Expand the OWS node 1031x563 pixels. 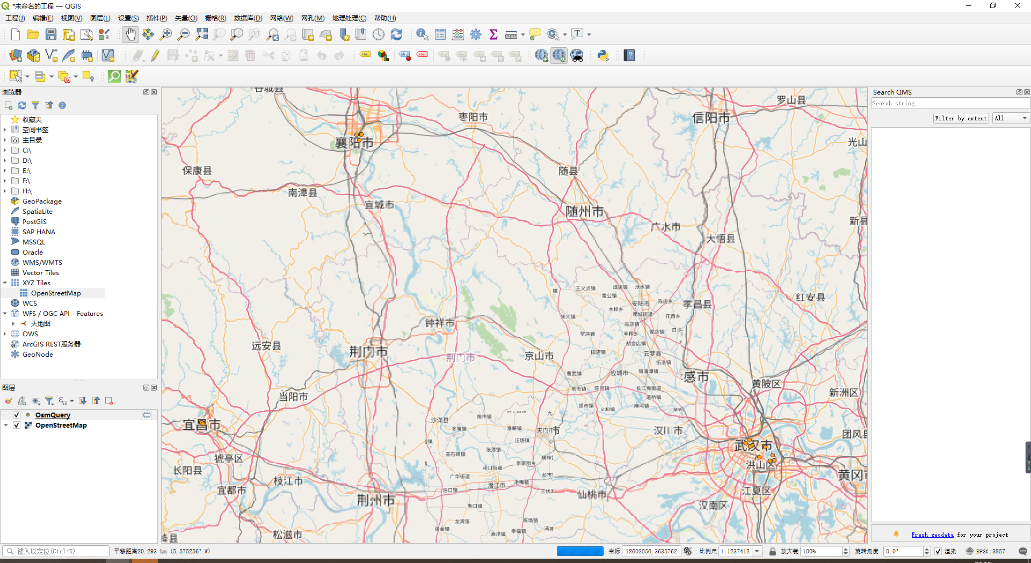click(5, 334)
